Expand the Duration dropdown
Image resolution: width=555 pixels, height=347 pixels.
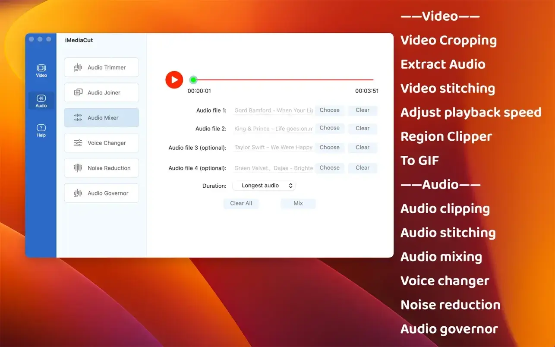(264, 186)
